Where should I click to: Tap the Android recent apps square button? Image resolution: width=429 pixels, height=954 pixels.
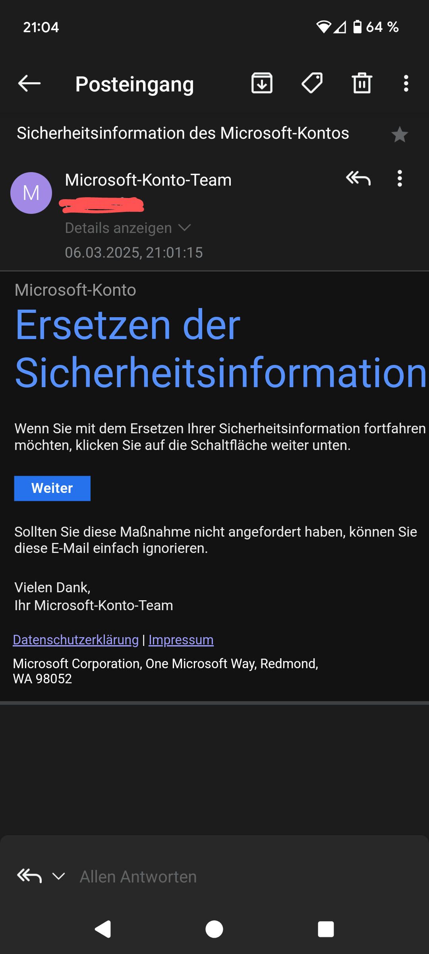coord(326,929)
